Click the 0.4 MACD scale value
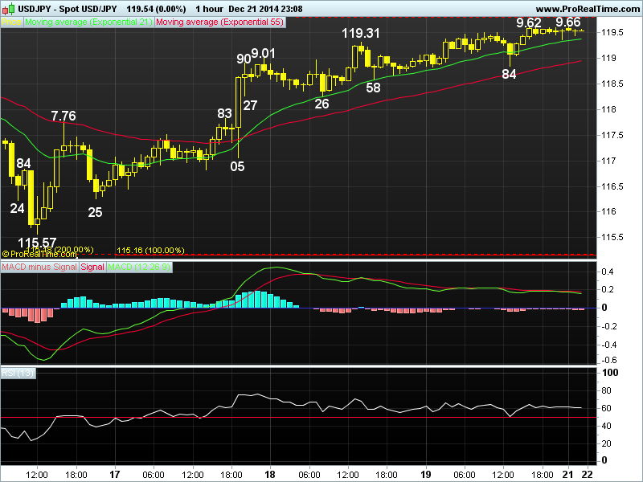The width and height of the screenshot is (643, 482). click(608, 272)
